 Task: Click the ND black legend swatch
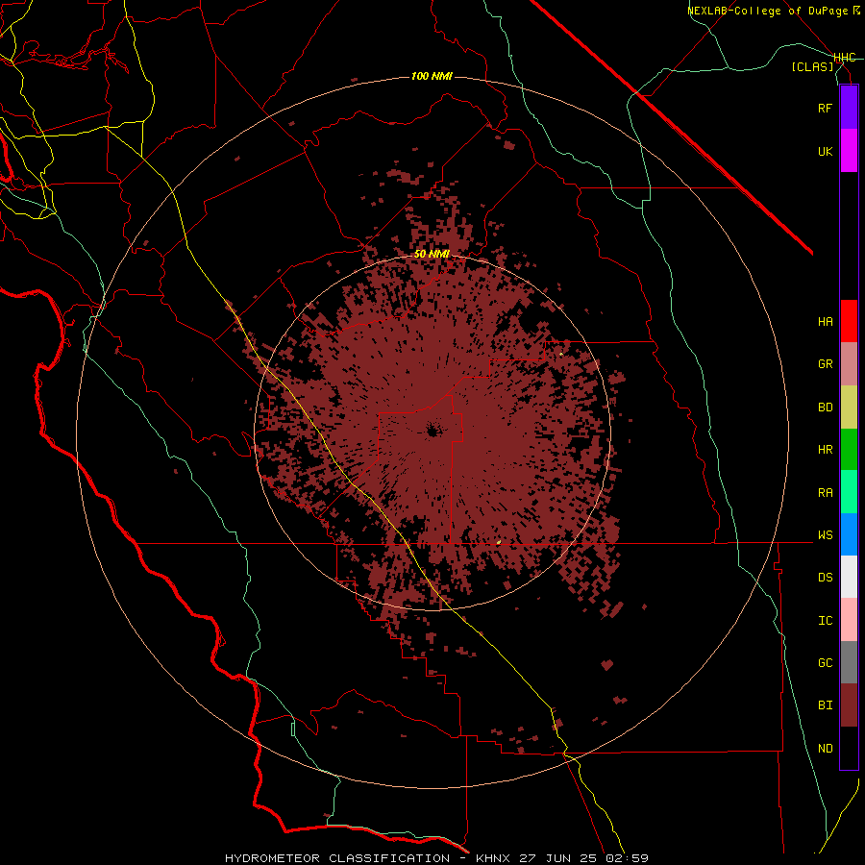pyautogui.click(x=849, y=748)
